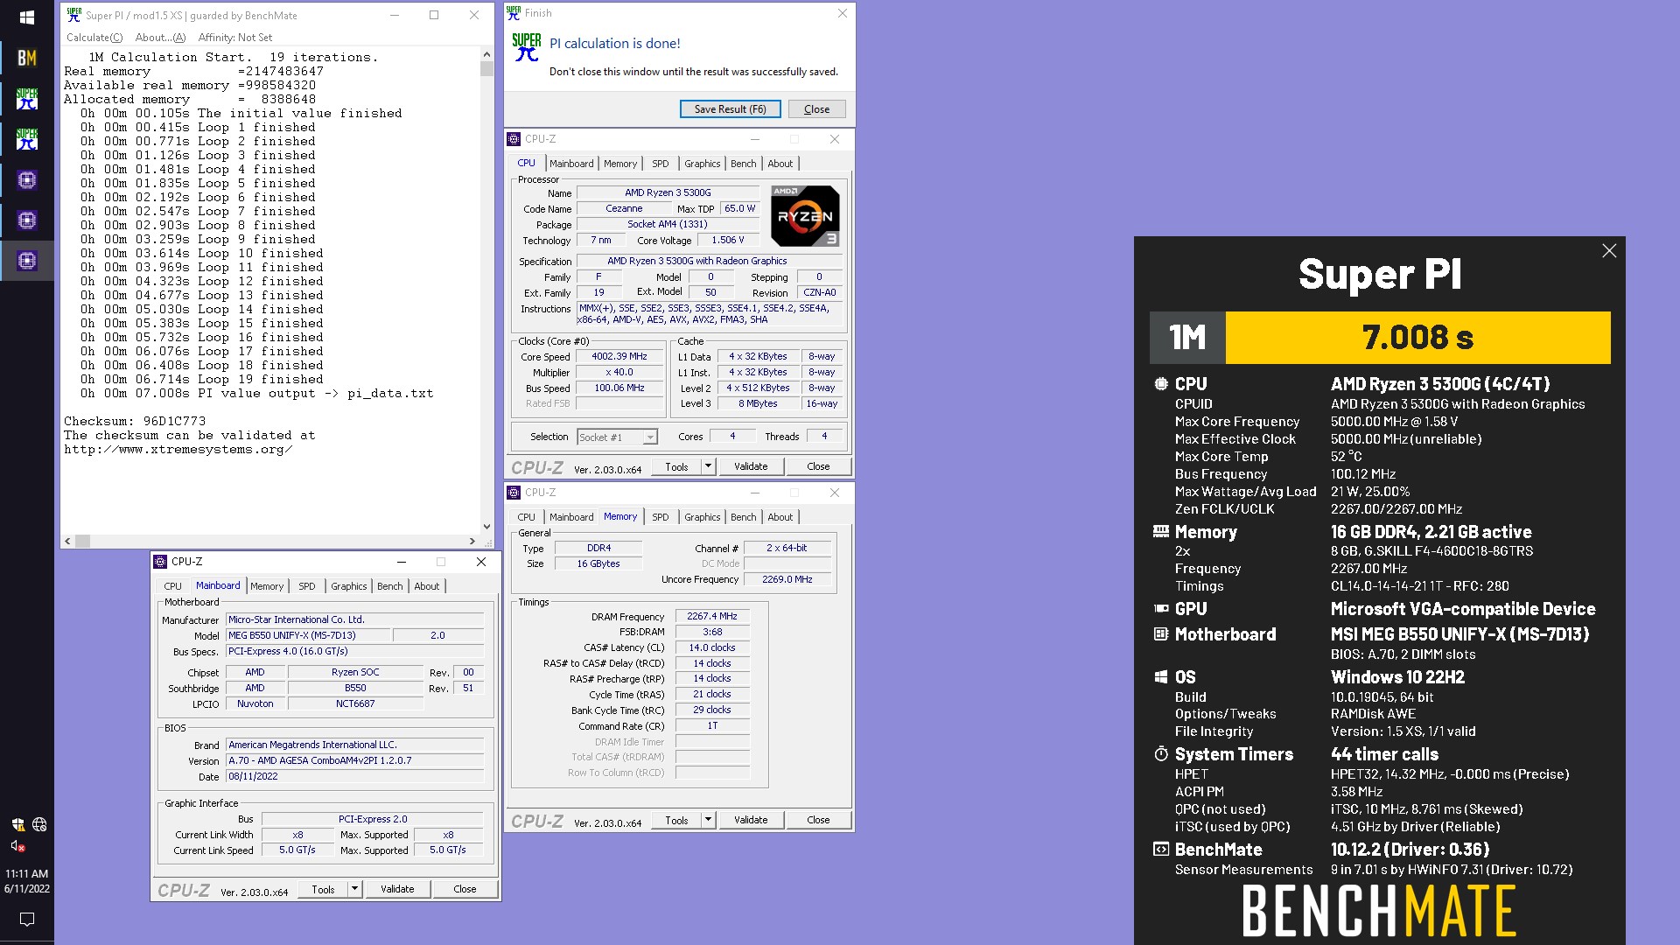Click the CPU section chip icon in BenchMate

point(1161,384)
